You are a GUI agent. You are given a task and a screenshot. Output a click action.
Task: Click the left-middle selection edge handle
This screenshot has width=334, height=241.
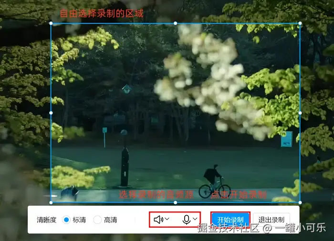51,113
